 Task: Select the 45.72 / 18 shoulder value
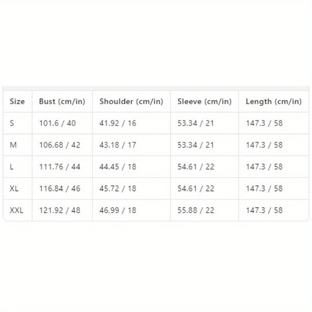118,188
